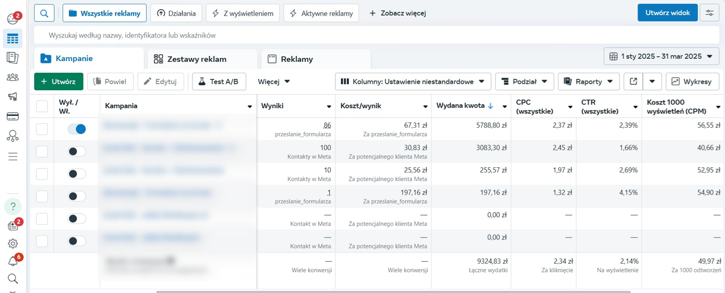Select the Działania view
Viewport: 725px width, 293px height.
point(177,13)
